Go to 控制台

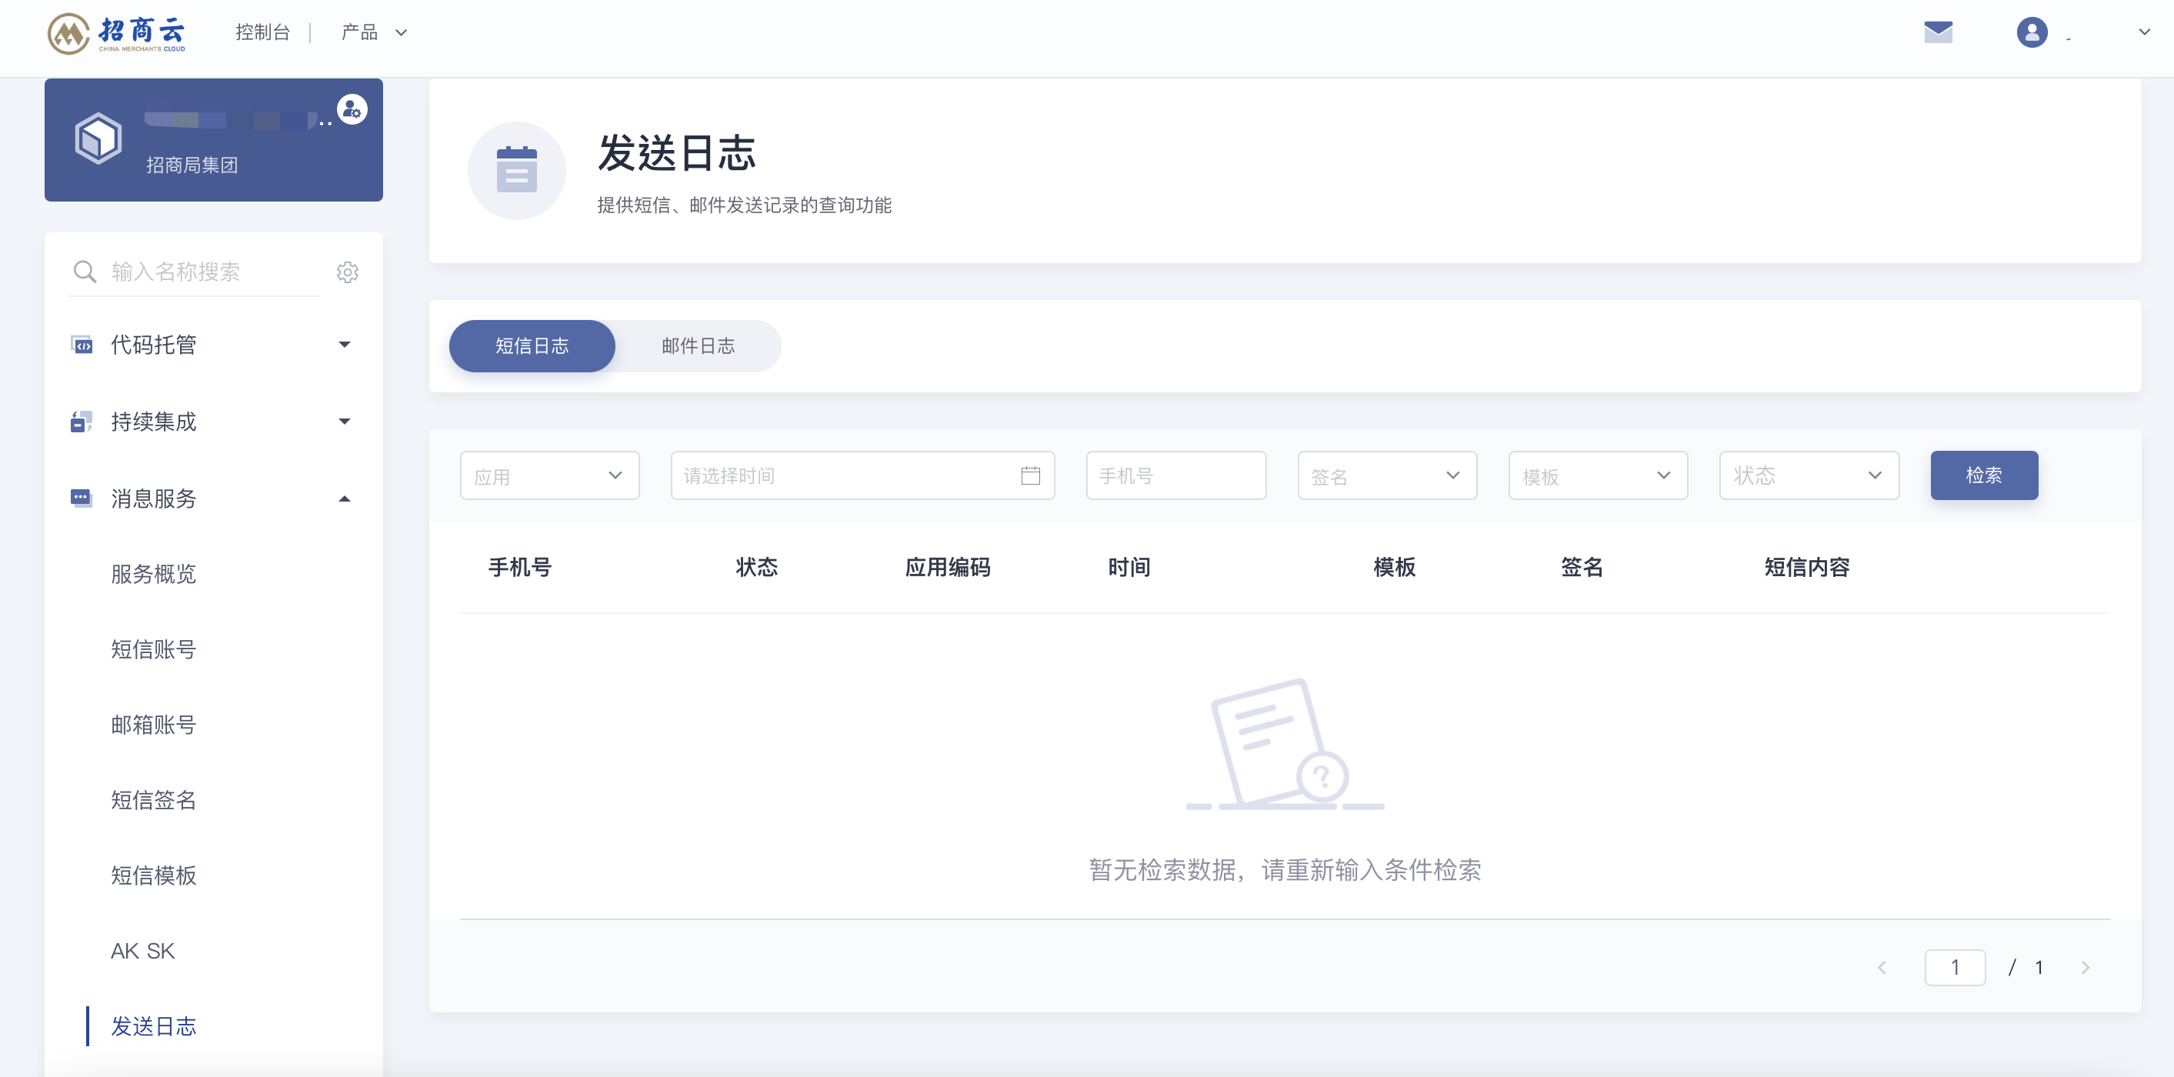[262, 32]
